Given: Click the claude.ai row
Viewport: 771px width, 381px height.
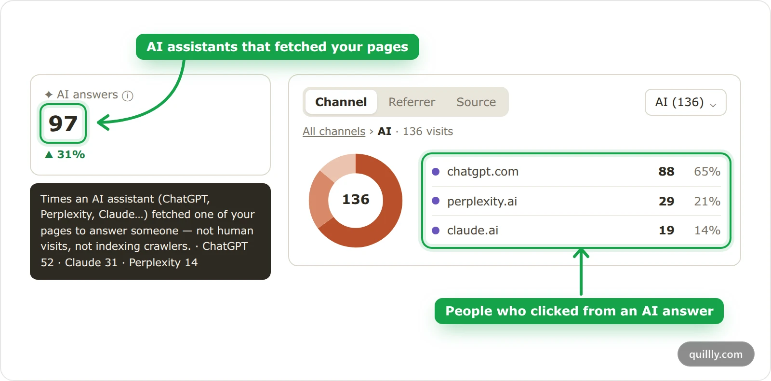Looking at the screenshot, I should point(576,231).
